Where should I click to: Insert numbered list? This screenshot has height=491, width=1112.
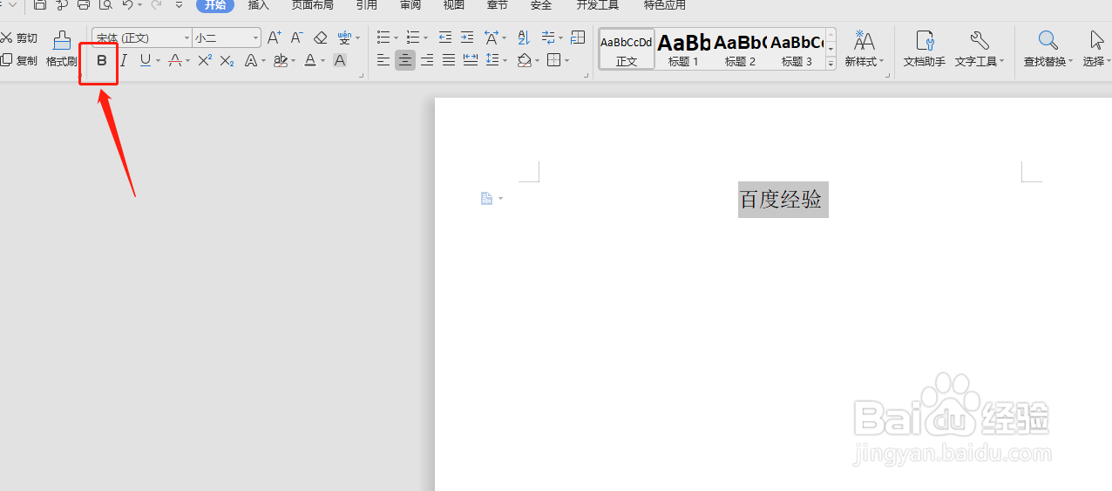coord(413,38)
